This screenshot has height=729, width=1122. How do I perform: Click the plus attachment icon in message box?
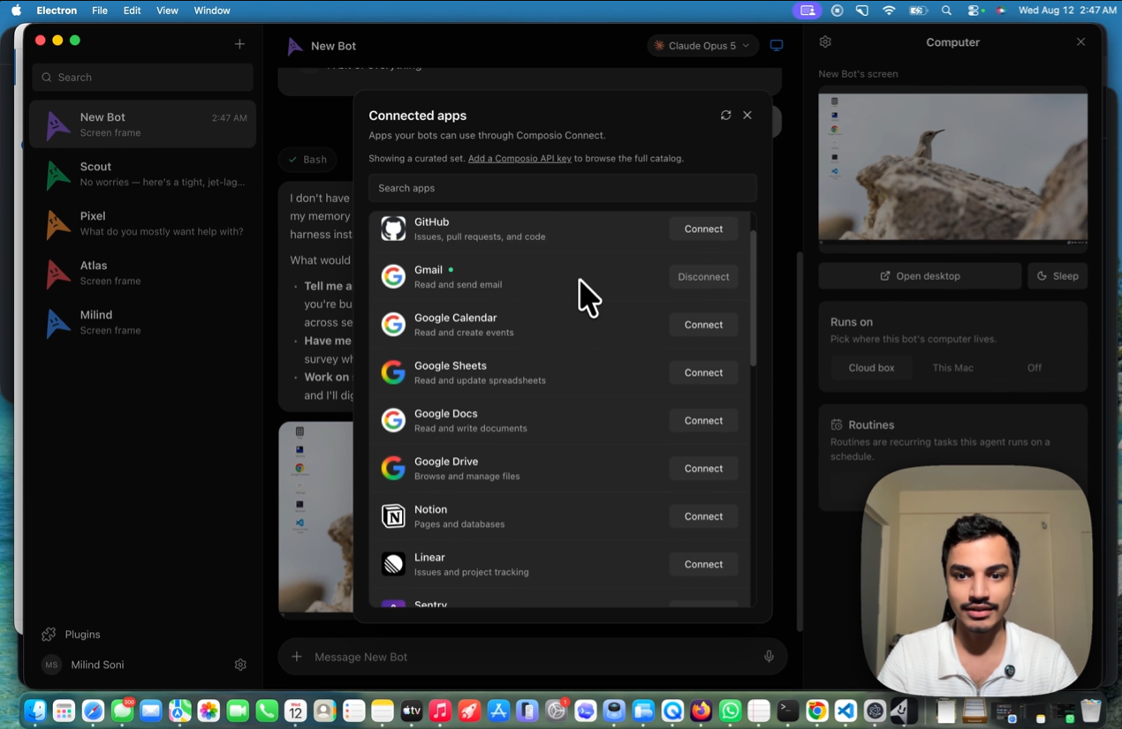coord(297,657)
